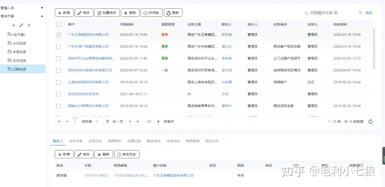Click 新增 button in task toolbar
Viewport: 385px width, 187px height.
64,13
